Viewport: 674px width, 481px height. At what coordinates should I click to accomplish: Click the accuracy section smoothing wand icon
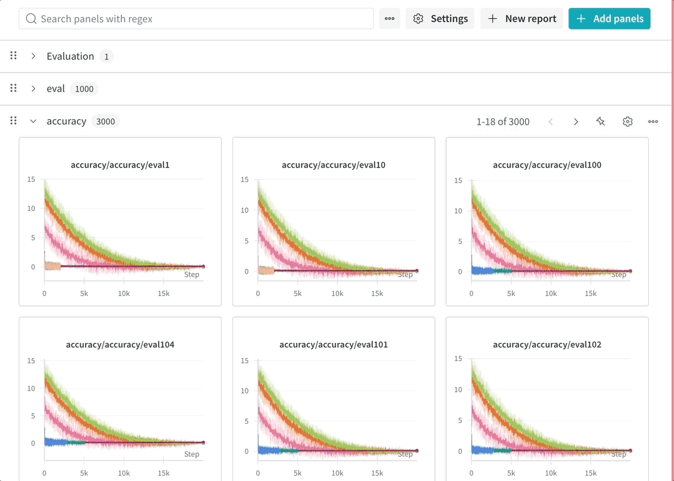click(600, 121)
